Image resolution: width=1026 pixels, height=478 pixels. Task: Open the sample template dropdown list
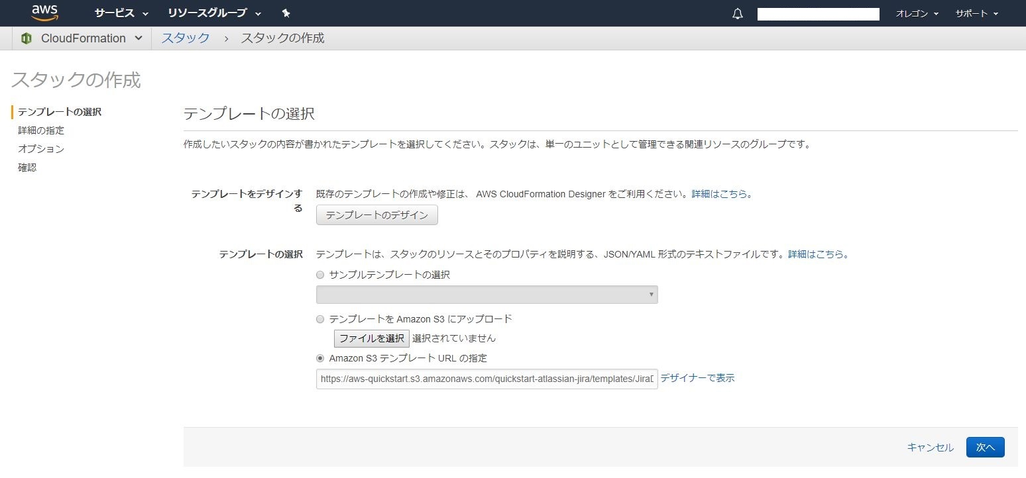487,295
